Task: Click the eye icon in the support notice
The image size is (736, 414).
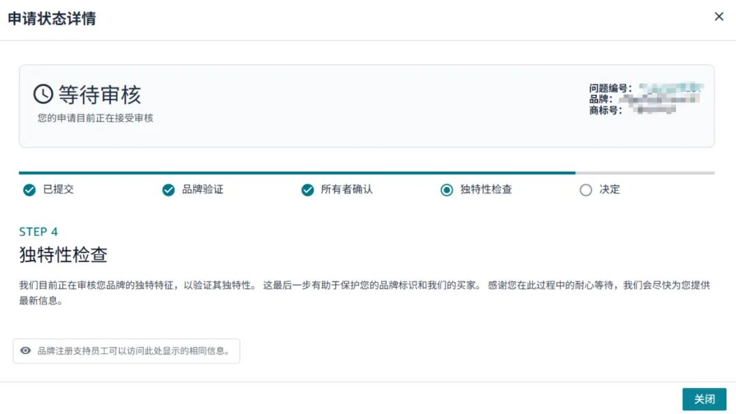Action: click(x=26, y=351)
